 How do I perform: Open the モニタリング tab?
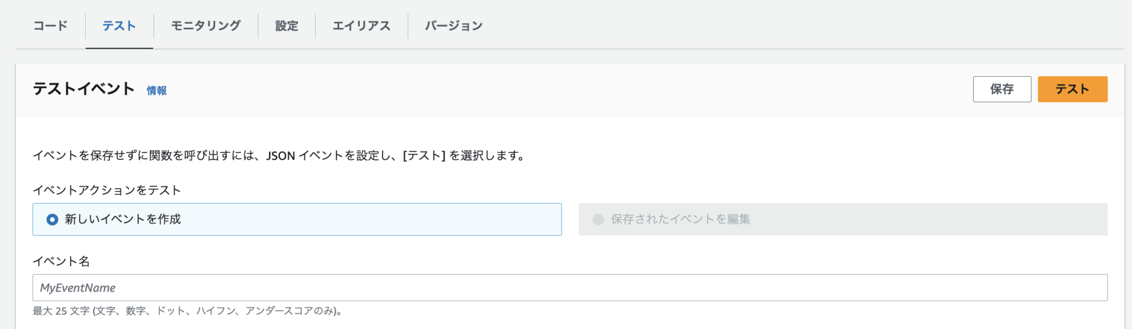click(205, 25)
